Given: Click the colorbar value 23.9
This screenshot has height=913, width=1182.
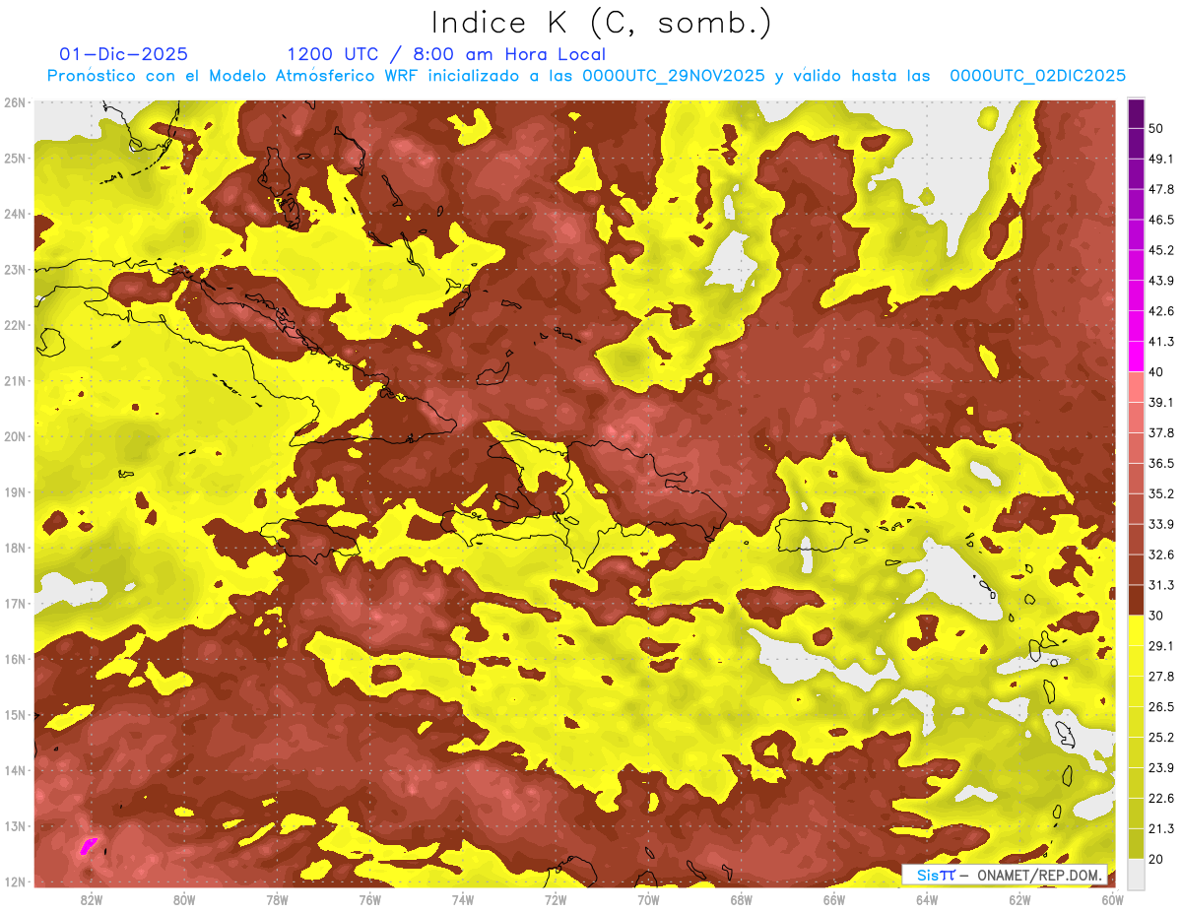Looking at the screenshot, I should [1161, 768].
